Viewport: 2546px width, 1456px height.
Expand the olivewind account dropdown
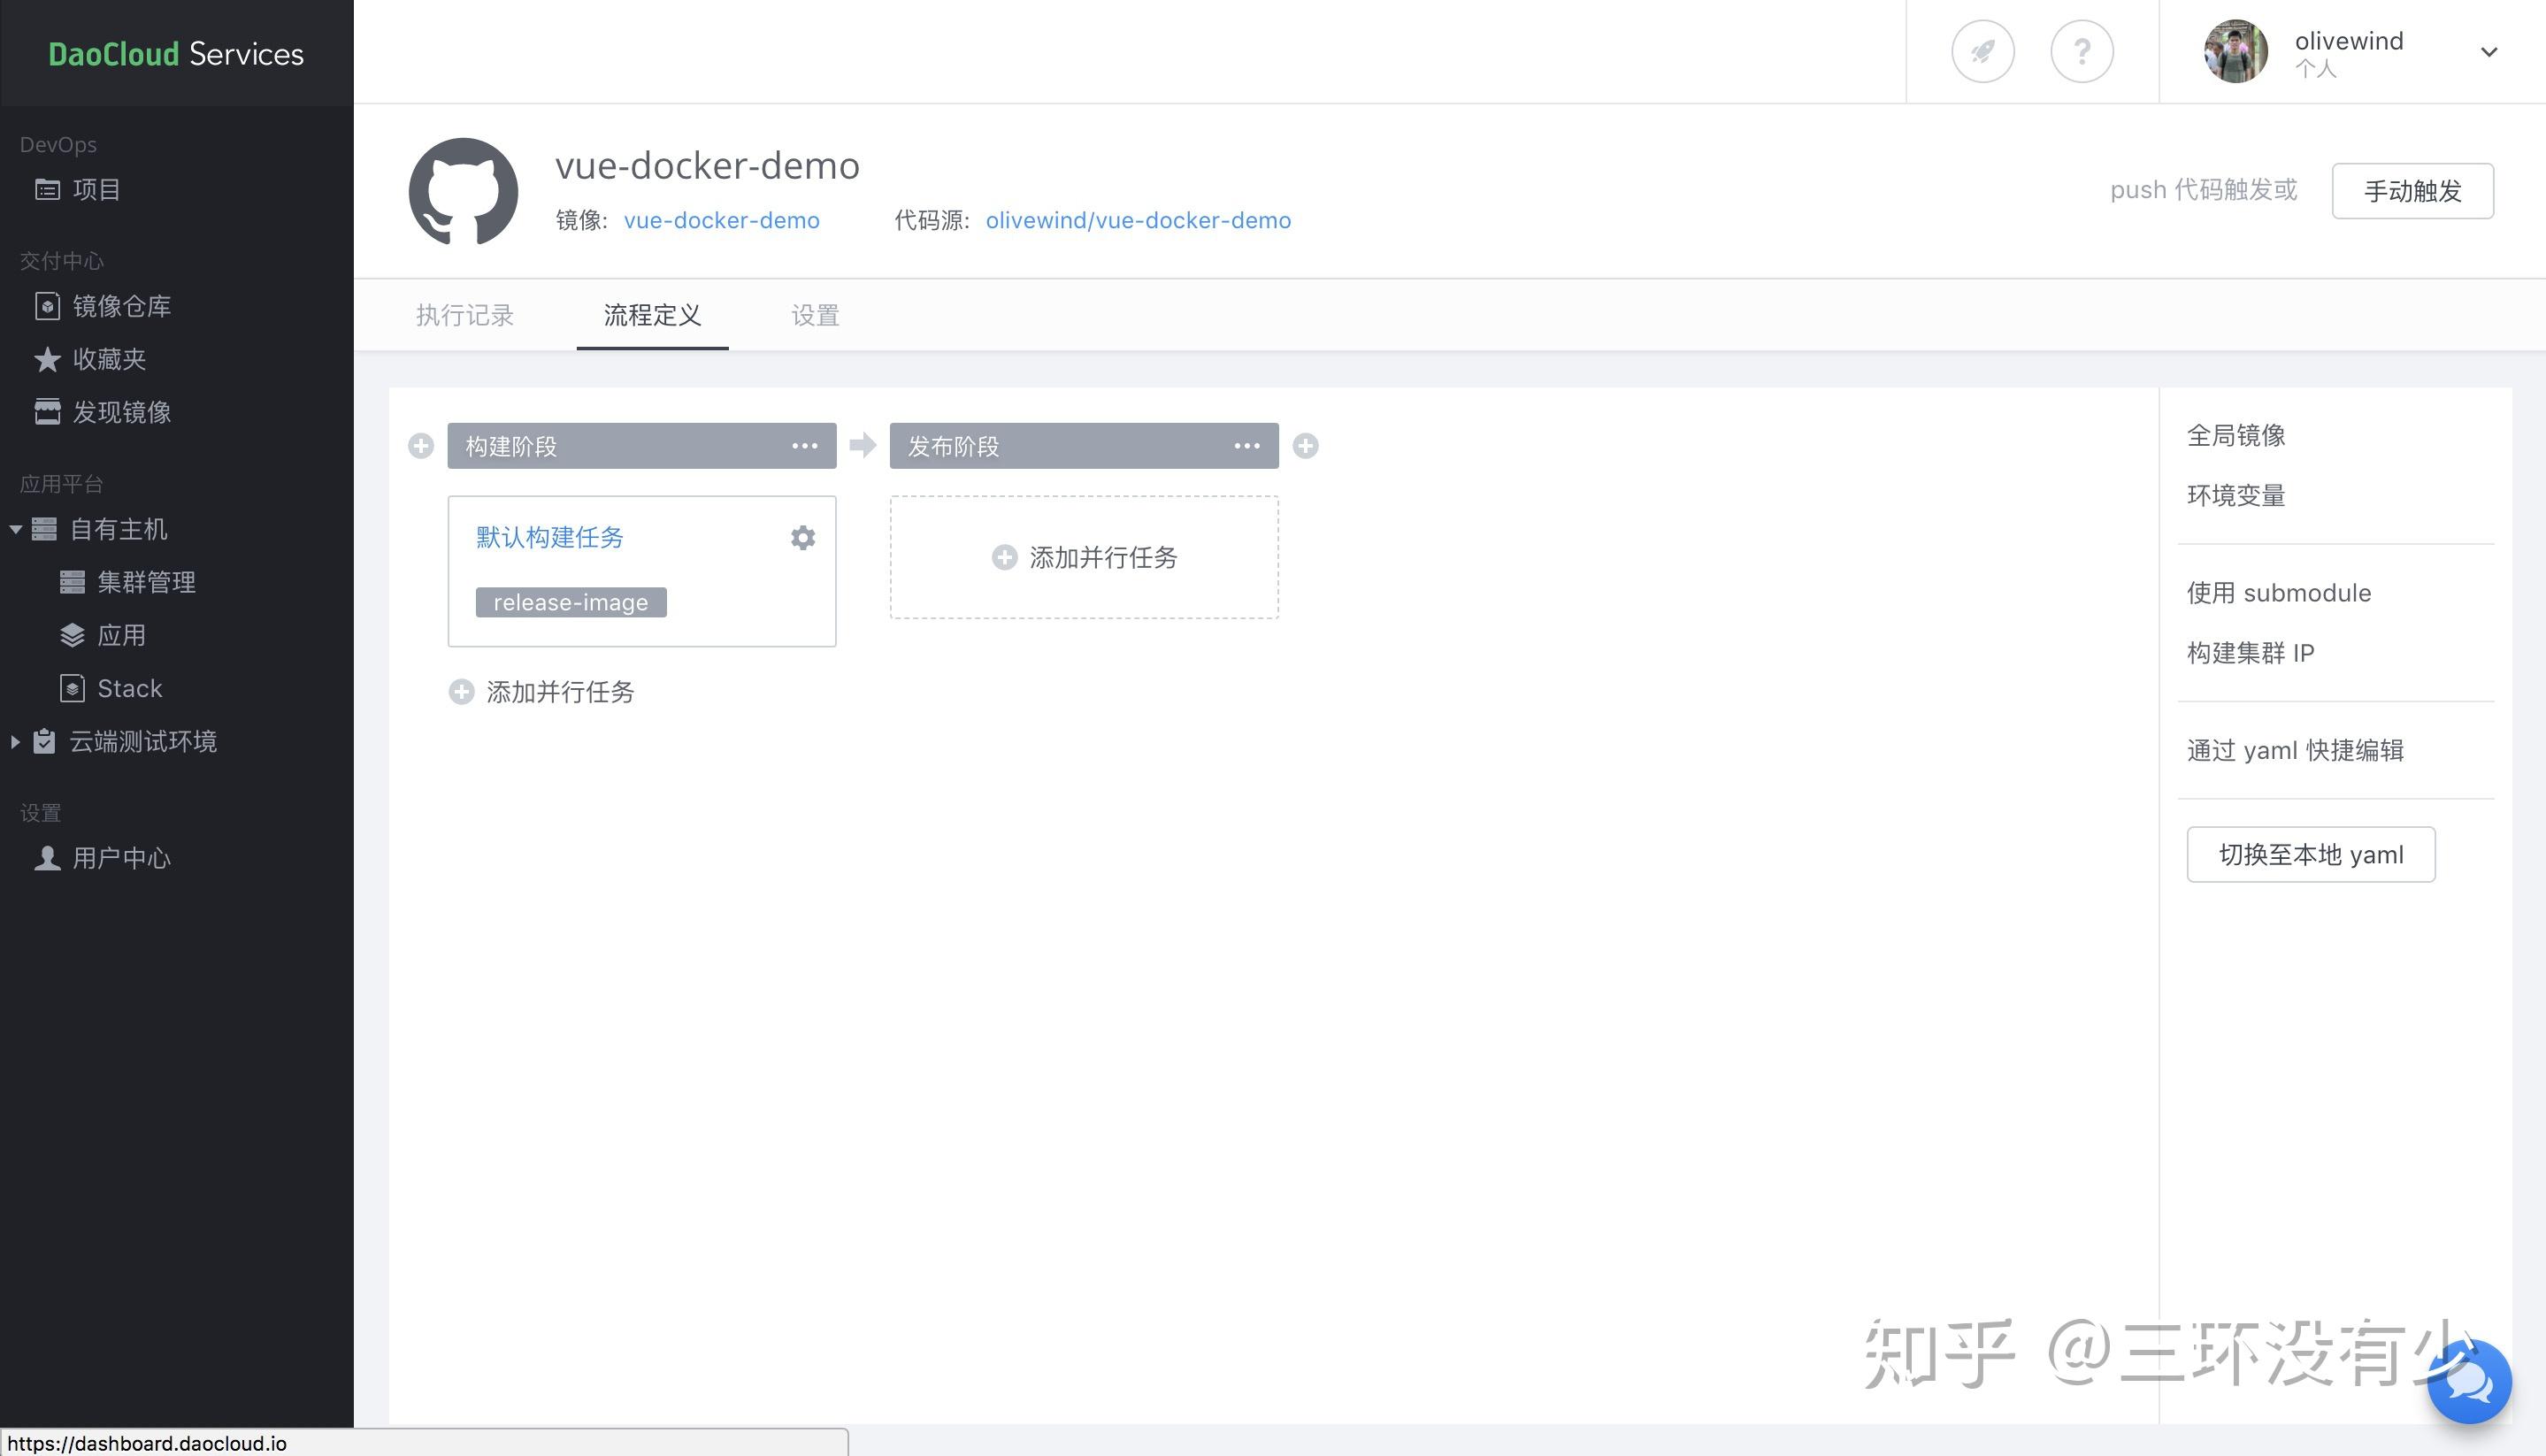click(x=2488, y=52)
